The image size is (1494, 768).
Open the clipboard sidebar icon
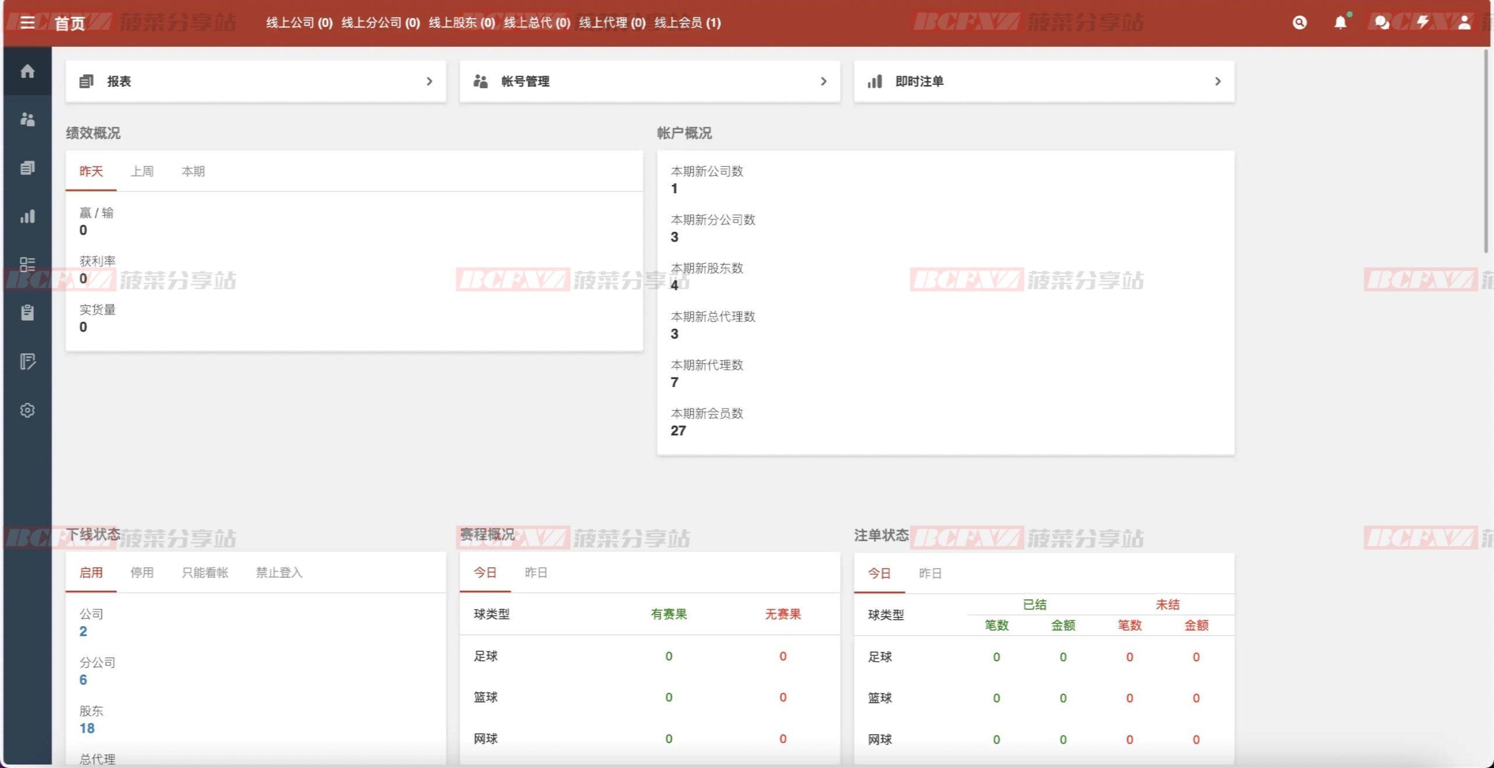(27, 313)
